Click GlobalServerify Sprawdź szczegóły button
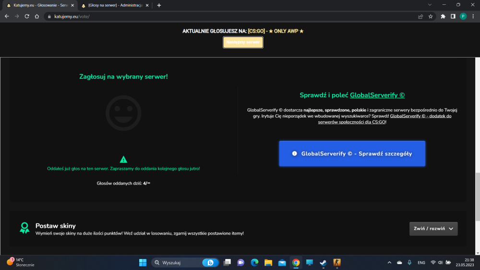This screenshot has width=480, height=270. pos(352,153)
